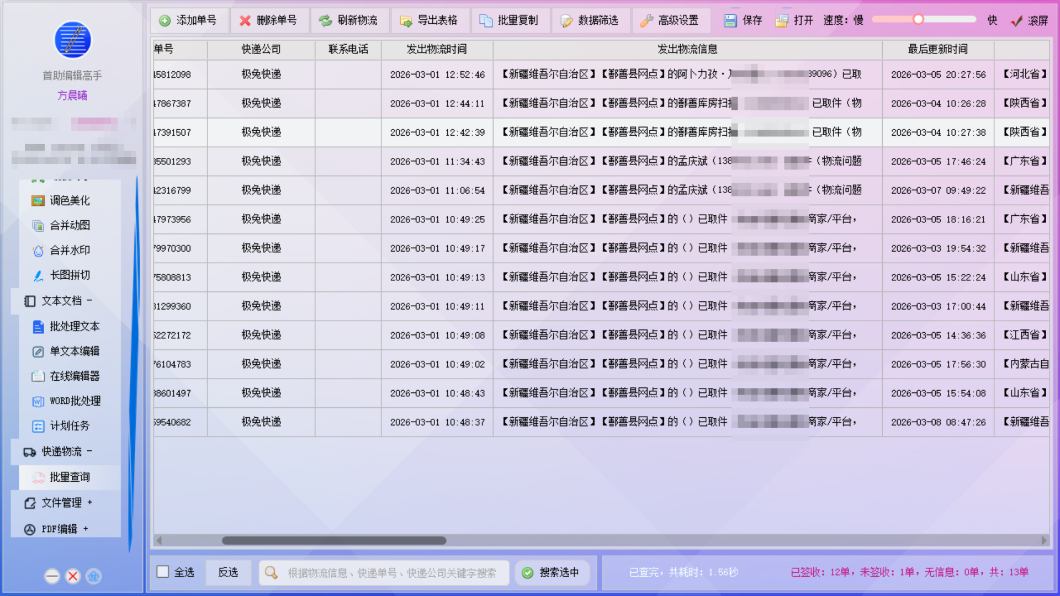This screenshot has width=1060, height=596.
Task: Open 数据筛选 filter tool
Action: click(591, 21)
